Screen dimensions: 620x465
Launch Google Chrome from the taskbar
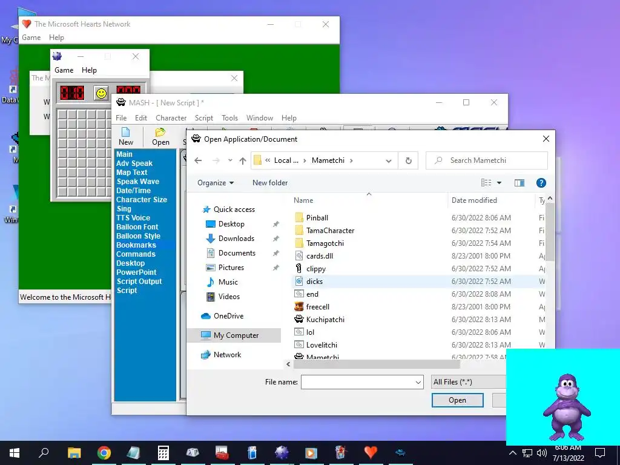tap(104, 453)
